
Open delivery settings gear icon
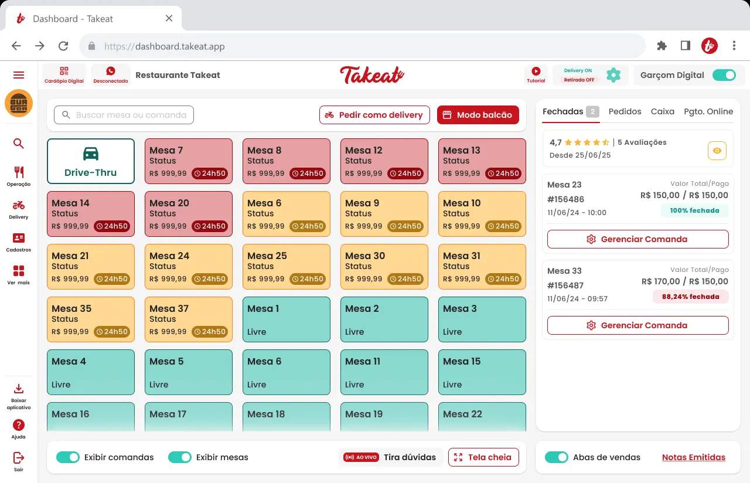pyautogui.click(x=613, y=75)
